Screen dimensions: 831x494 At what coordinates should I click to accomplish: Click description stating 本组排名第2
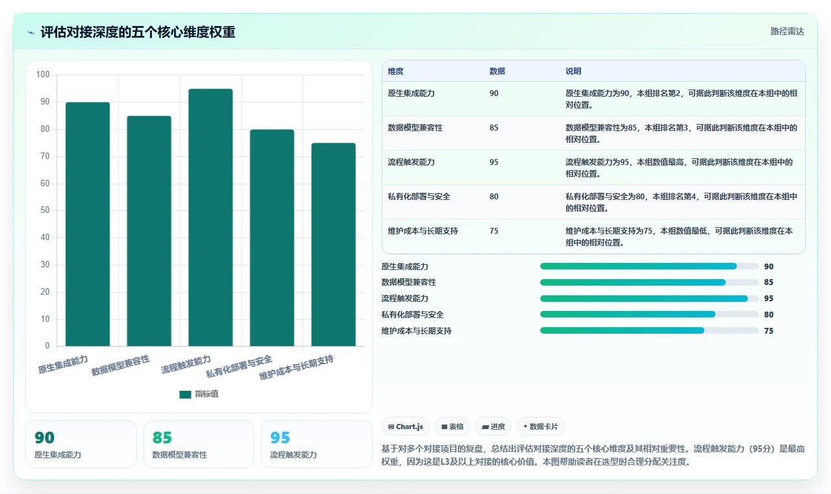click(681, 99)
